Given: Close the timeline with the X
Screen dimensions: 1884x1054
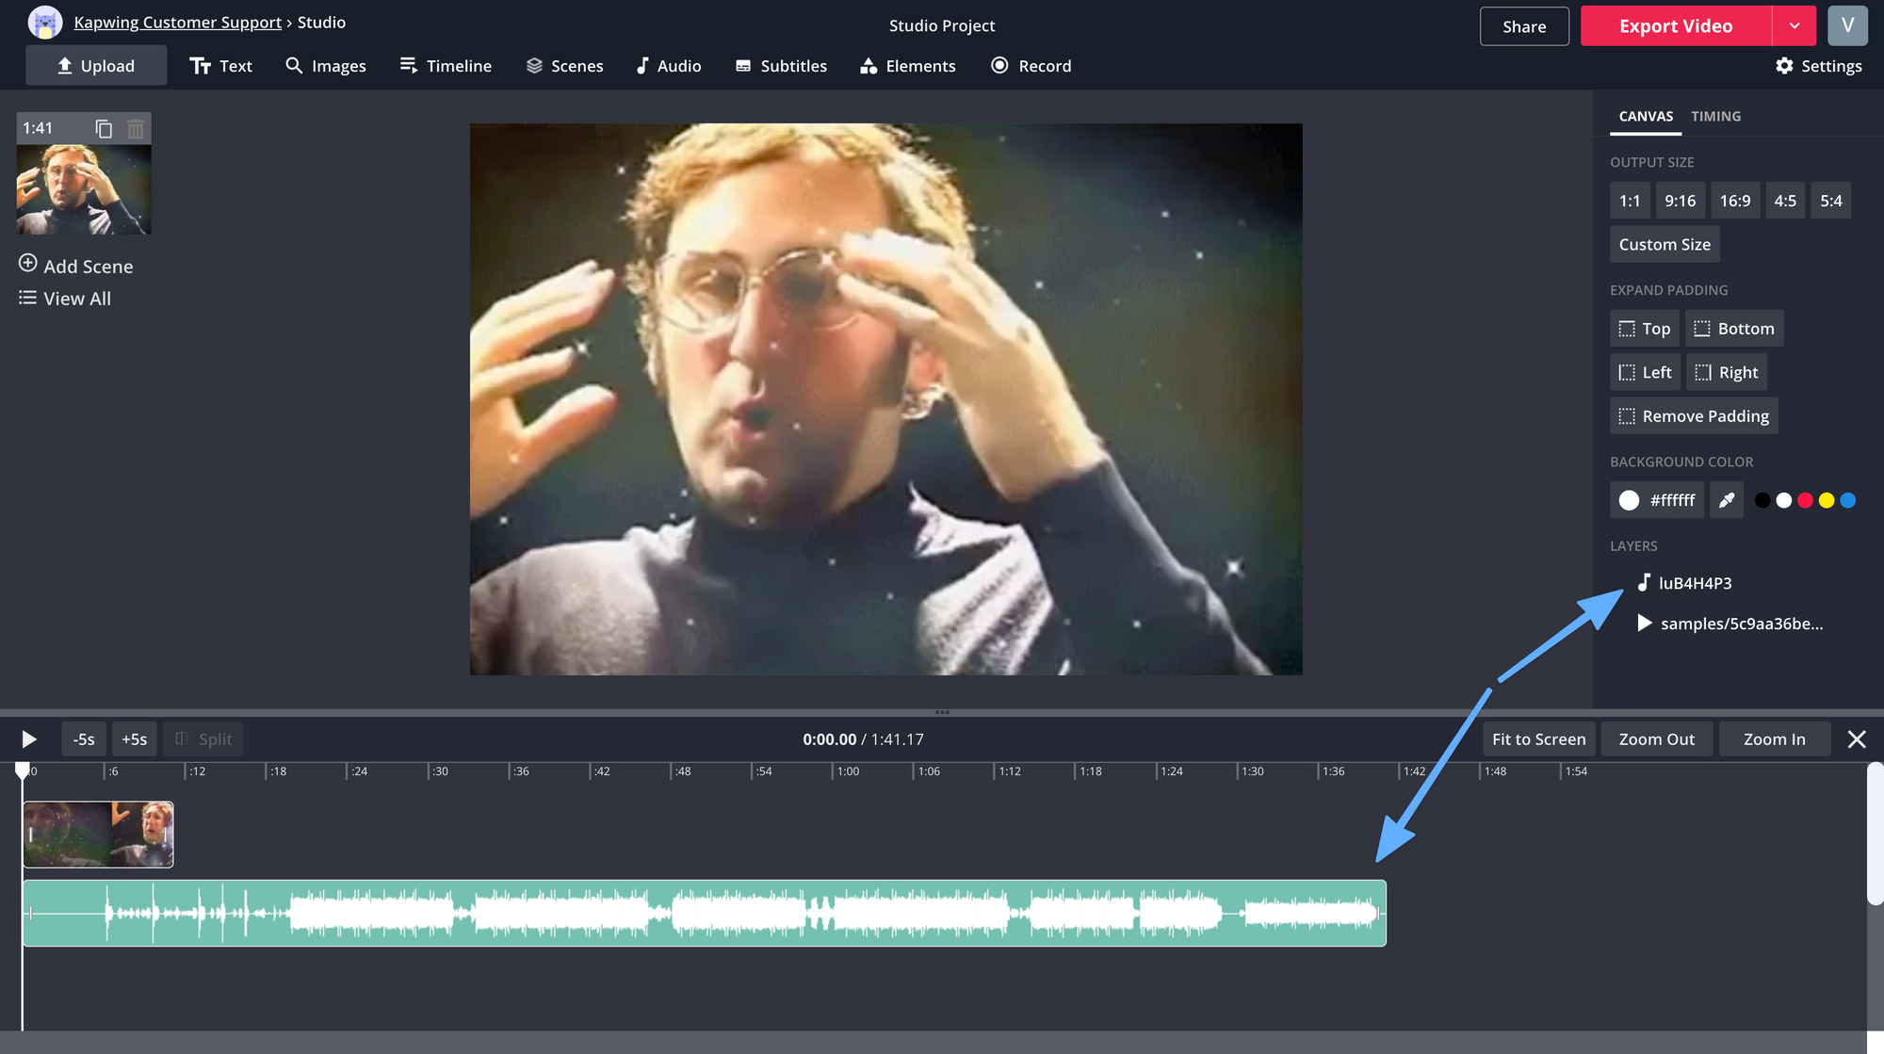Looking at the screenshot, I should (1856, 739).
